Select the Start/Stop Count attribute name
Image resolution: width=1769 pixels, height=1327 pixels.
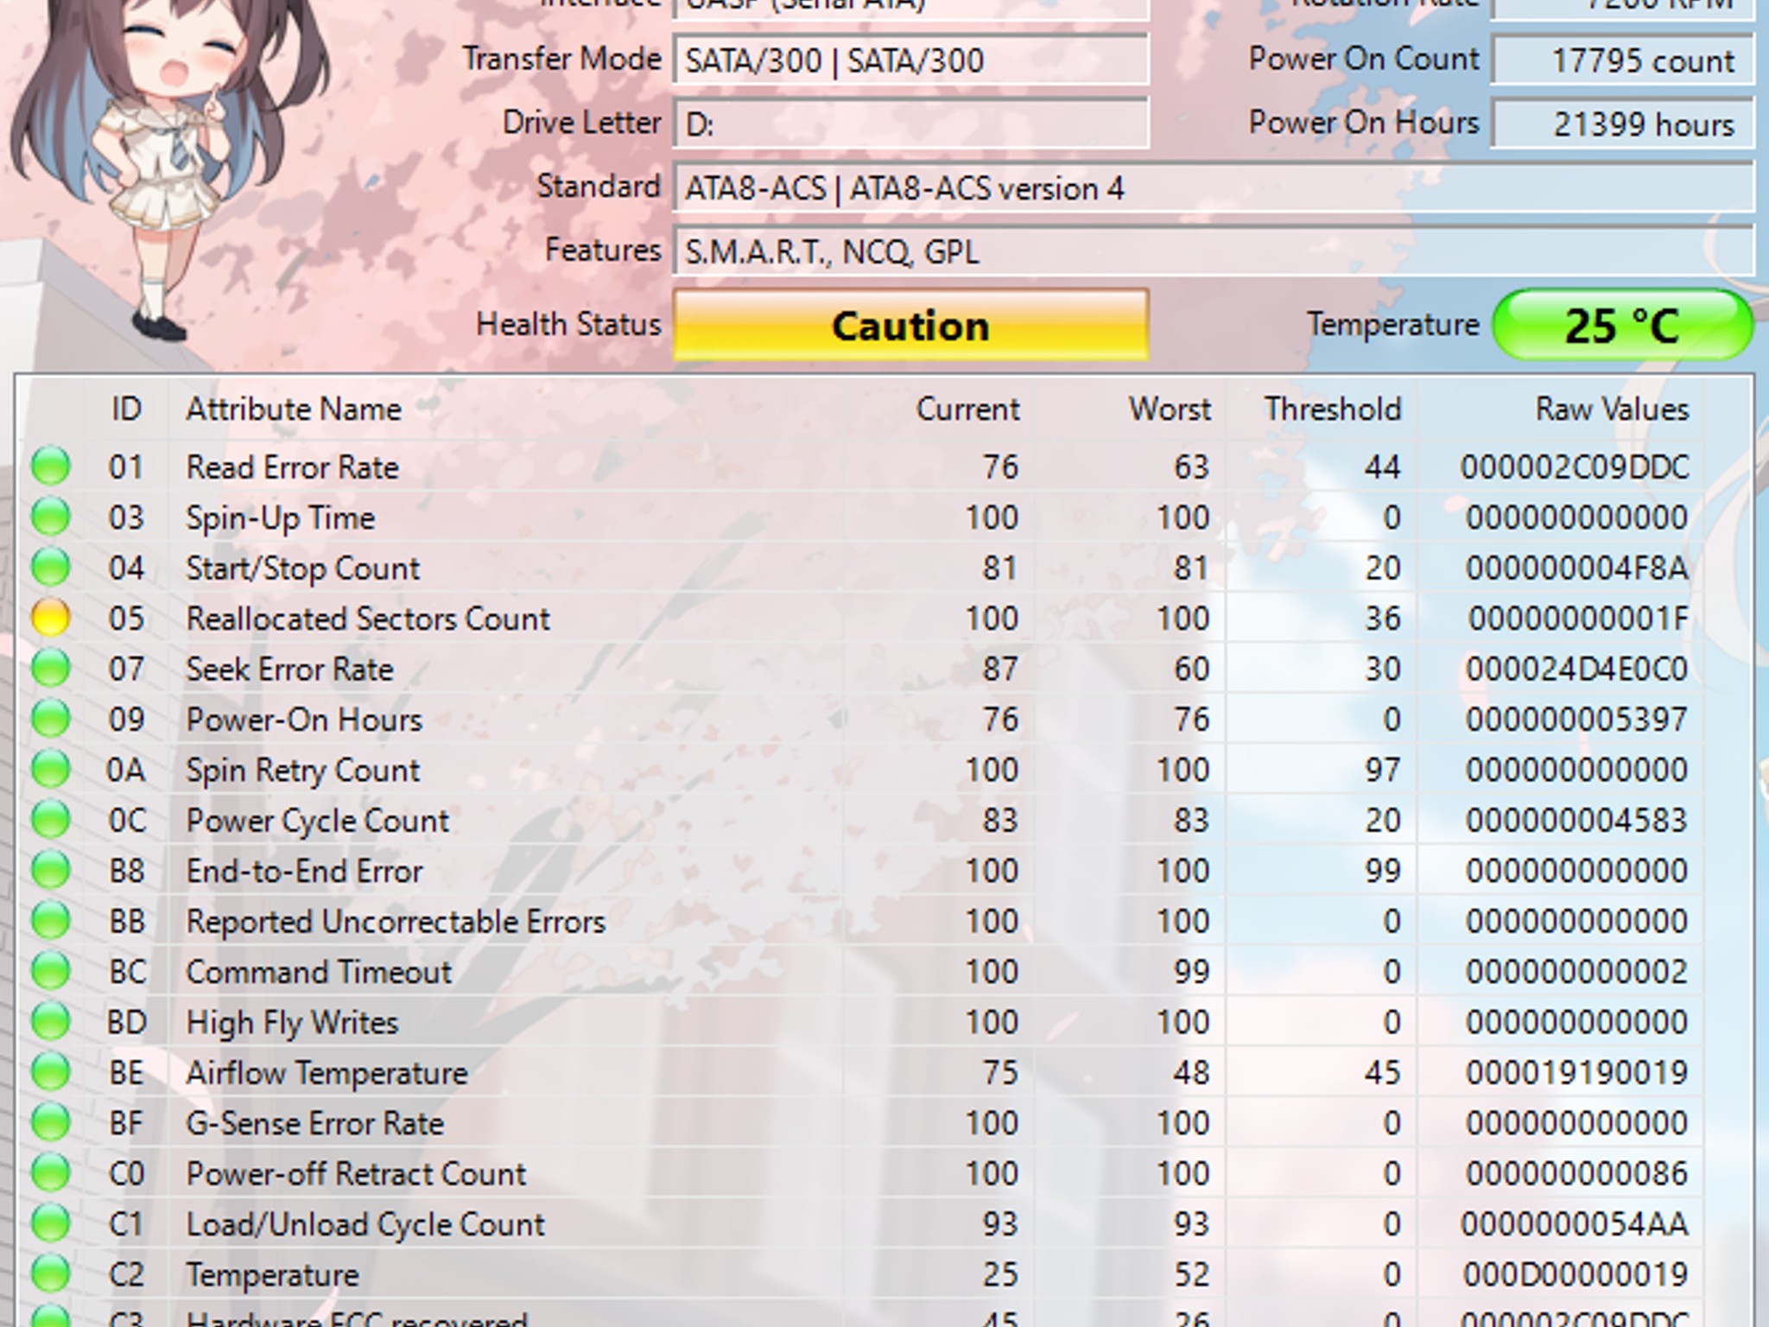click(303, 568)
